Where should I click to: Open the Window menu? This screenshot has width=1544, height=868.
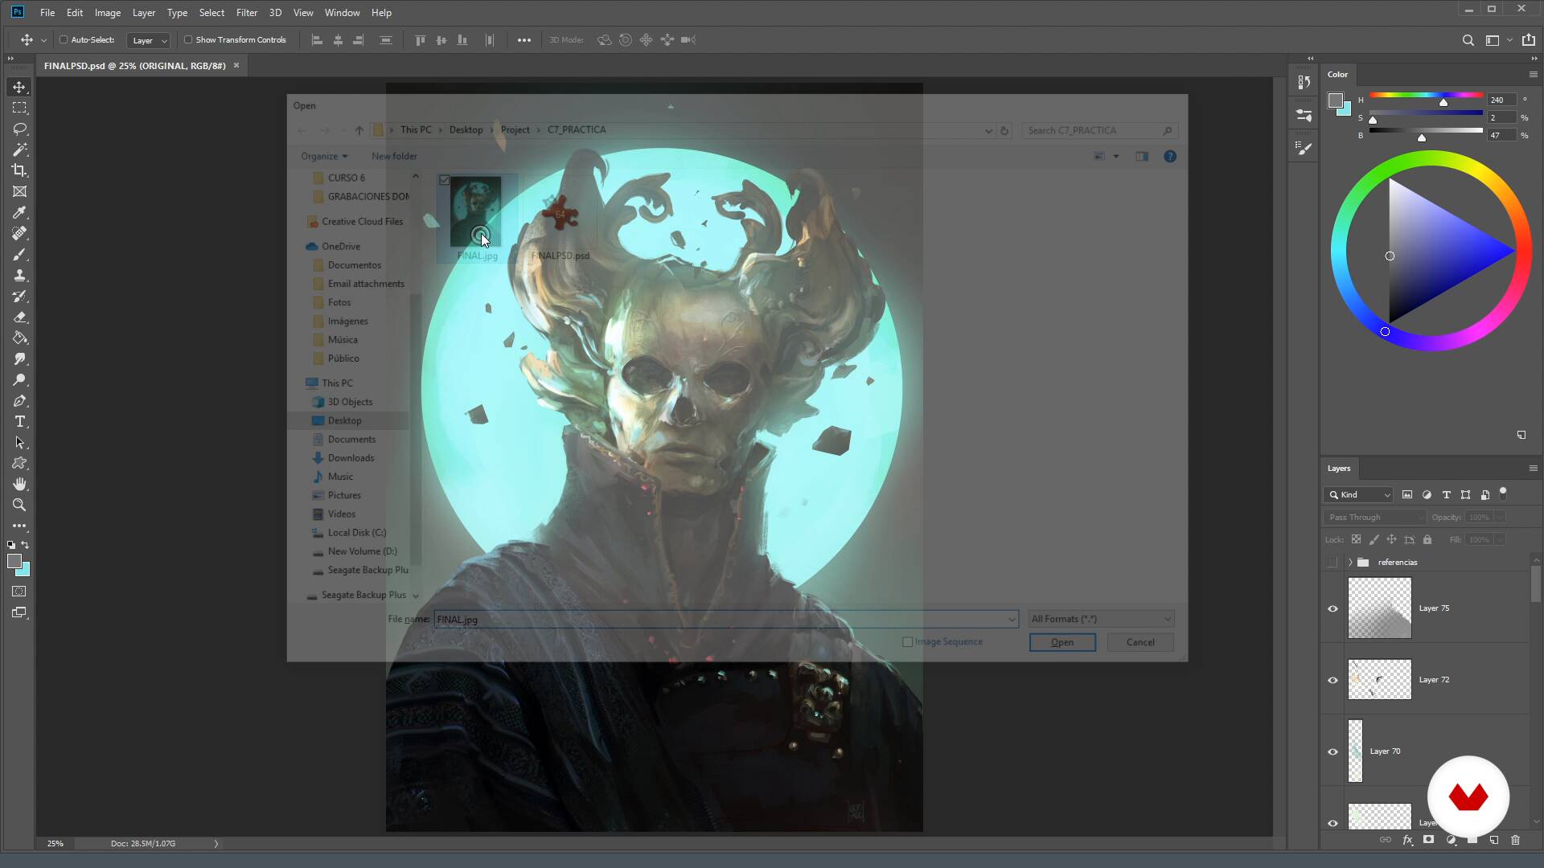[x=342, y=13]
